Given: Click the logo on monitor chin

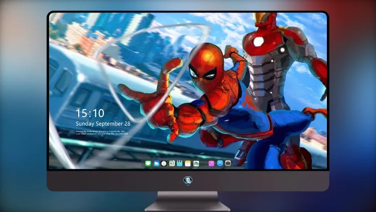Looking at the screenshot, I should tap(188, 180).
